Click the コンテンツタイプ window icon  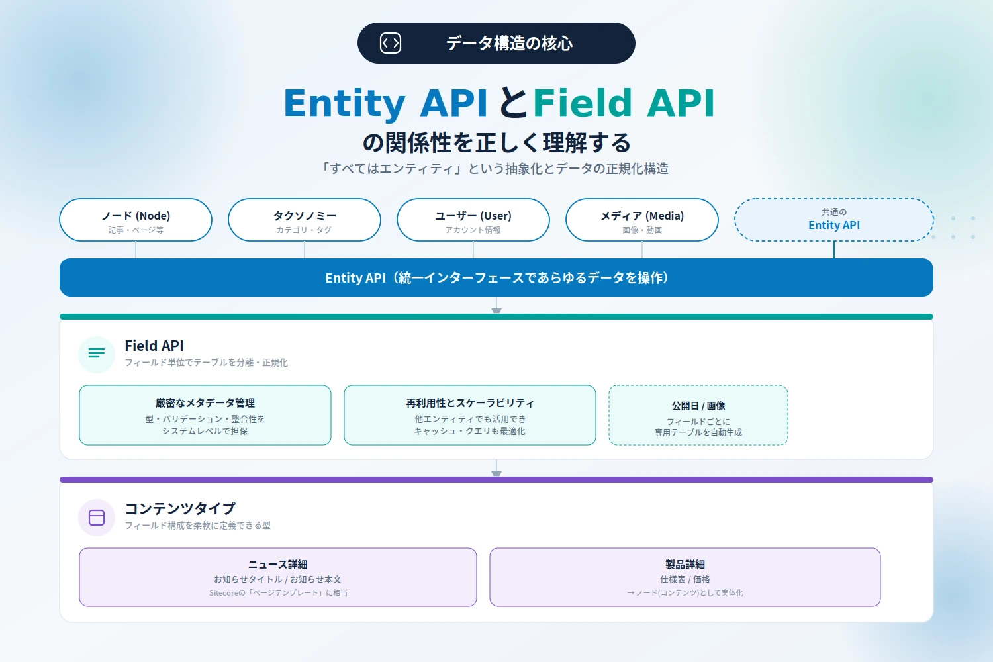click(97, 518)
